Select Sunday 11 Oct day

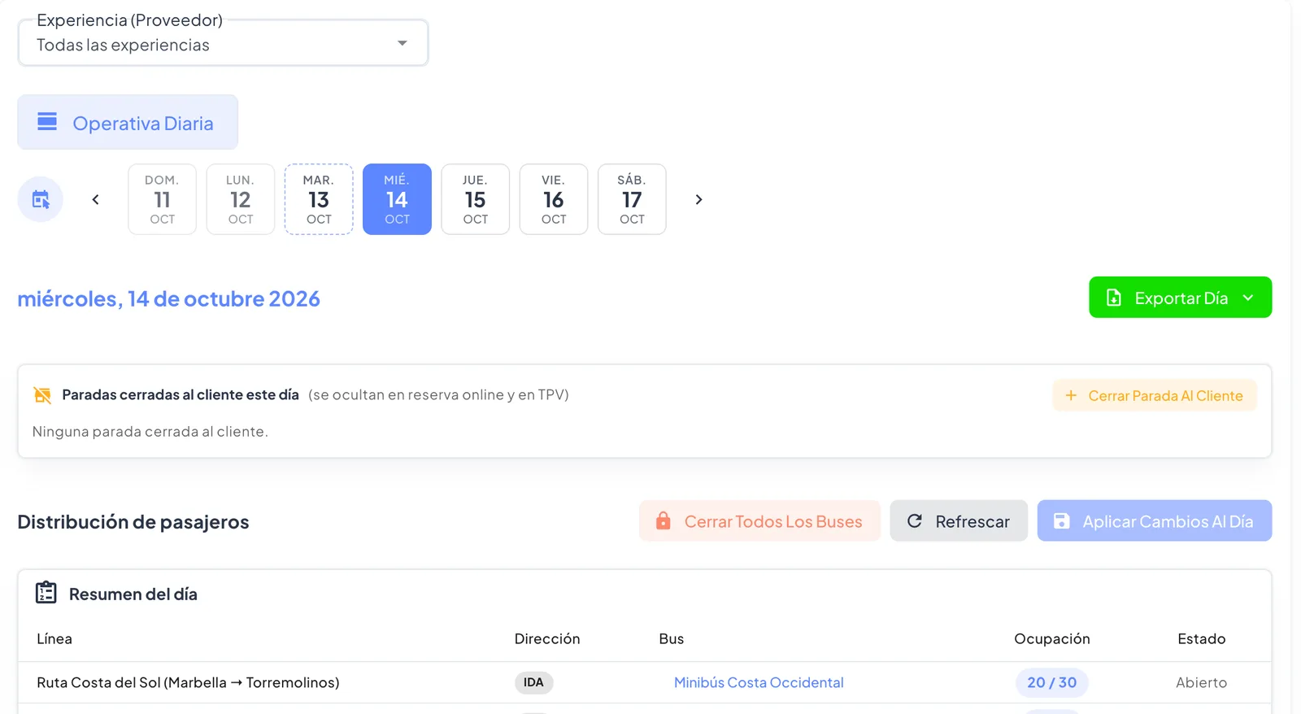pos(162,199)
